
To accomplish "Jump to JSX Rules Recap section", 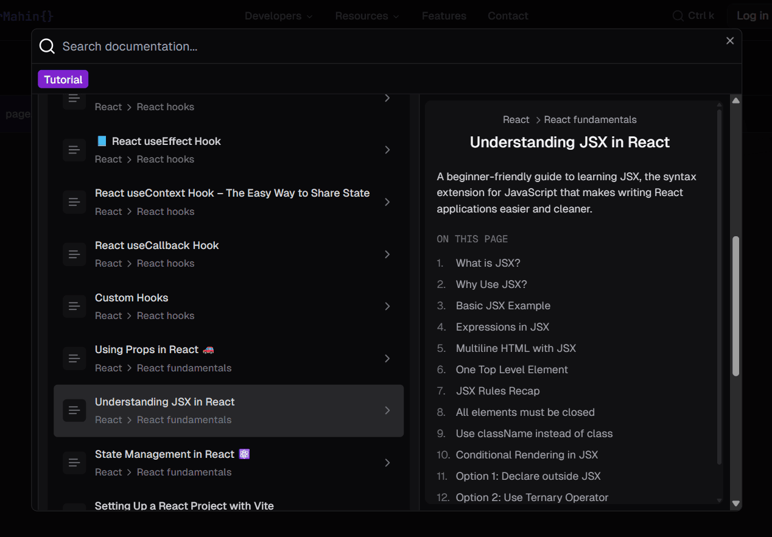I will (x=497, y=391).
